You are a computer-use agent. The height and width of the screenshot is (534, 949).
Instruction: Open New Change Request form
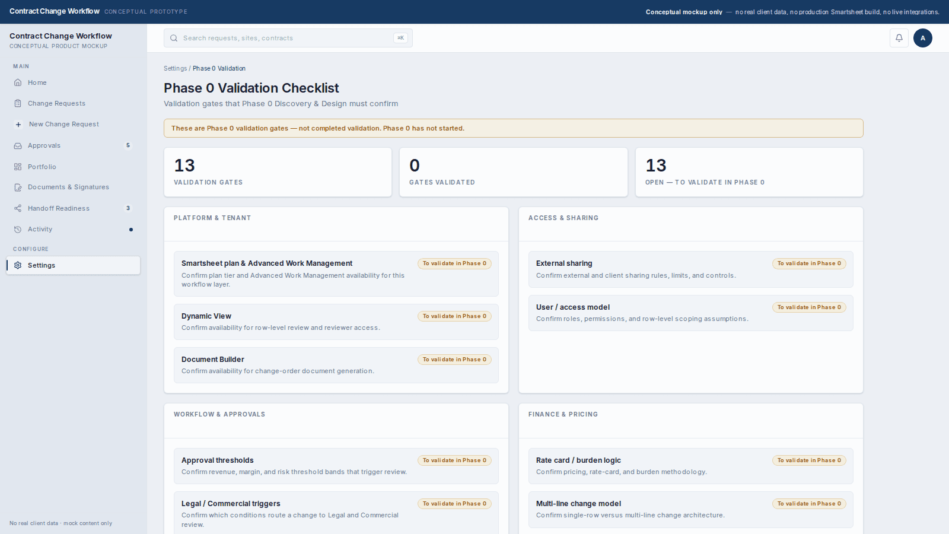click(x=74, y=125)
